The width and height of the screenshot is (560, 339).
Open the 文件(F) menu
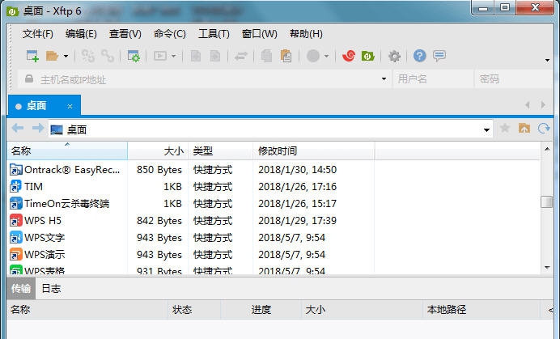37,34
